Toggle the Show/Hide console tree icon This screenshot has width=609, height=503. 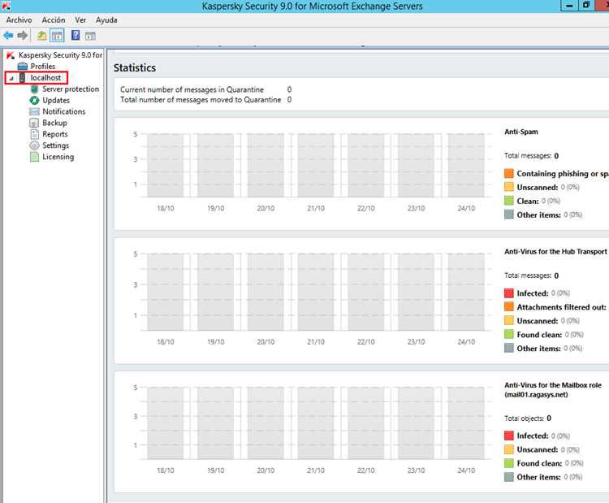[x=57, y=36]
